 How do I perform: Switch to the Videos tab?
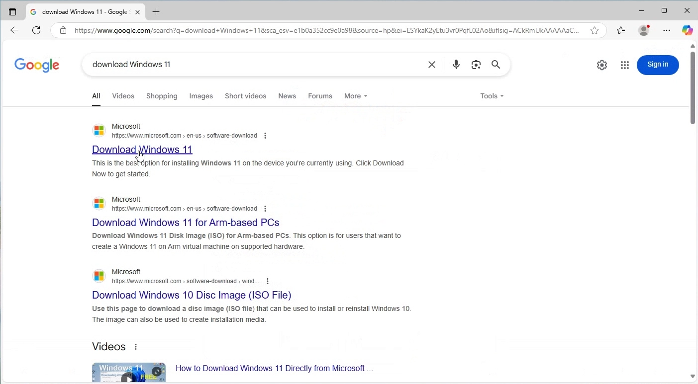(123, 96)
